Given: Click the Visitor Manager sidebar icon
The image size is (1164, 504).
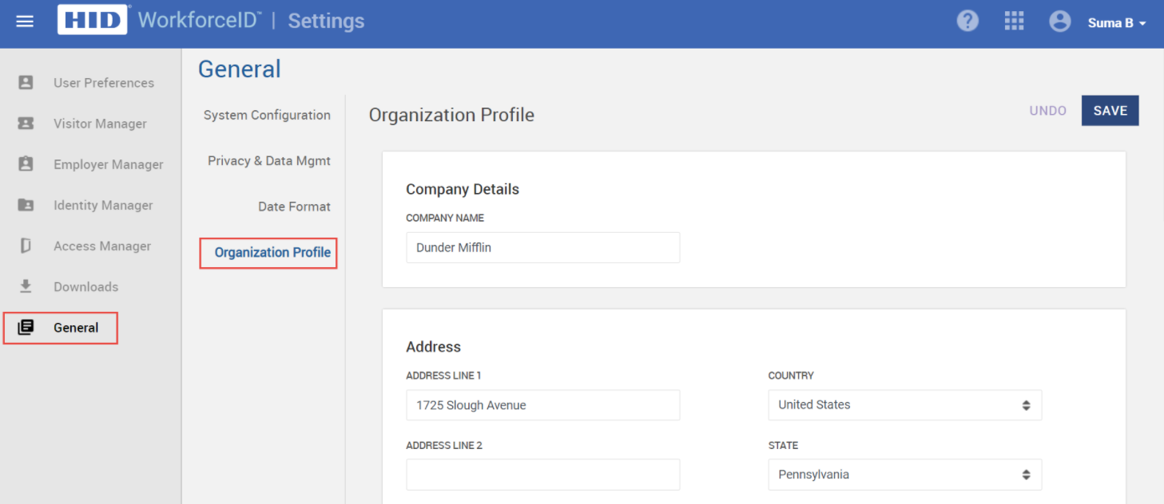Looking at the screenshot, I should 26,124.
